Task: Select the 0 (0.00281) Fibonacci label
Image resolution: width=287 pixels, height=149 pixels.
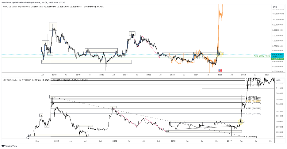Action: pos(251,137)
